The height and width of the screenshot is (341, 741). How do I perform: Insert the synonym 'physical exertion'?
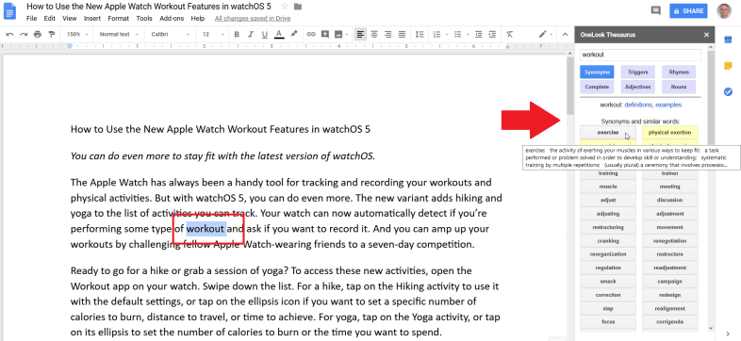tap(669, 133)
